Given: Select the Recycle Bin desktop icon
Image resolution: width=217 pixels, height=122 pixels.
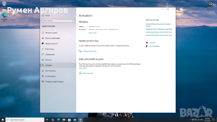Looking at the screenshot, I should click(x=4, y=4).
